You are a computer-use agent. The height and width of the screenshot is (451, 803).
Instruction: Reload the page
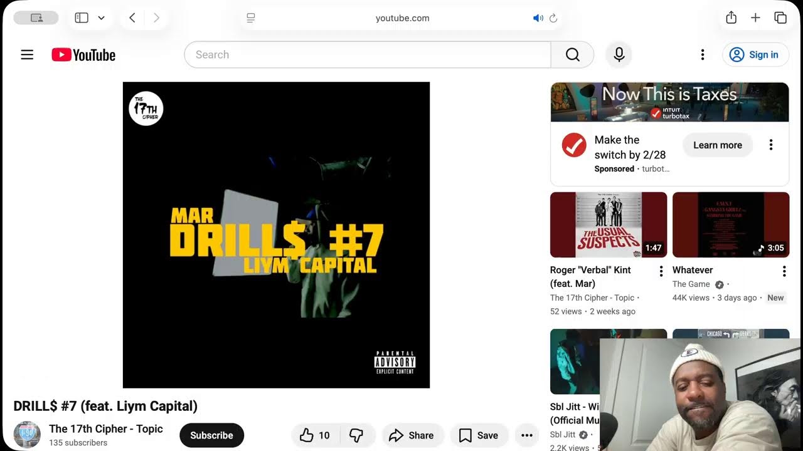(553, 18)
